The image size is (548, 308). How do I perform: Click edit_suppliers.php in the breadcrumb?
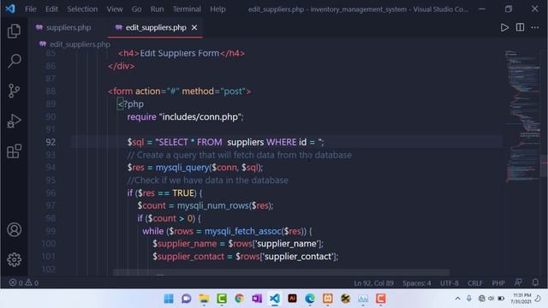point(80,44)
